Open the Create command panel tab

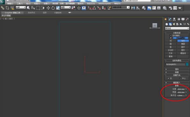coord(166,19)
